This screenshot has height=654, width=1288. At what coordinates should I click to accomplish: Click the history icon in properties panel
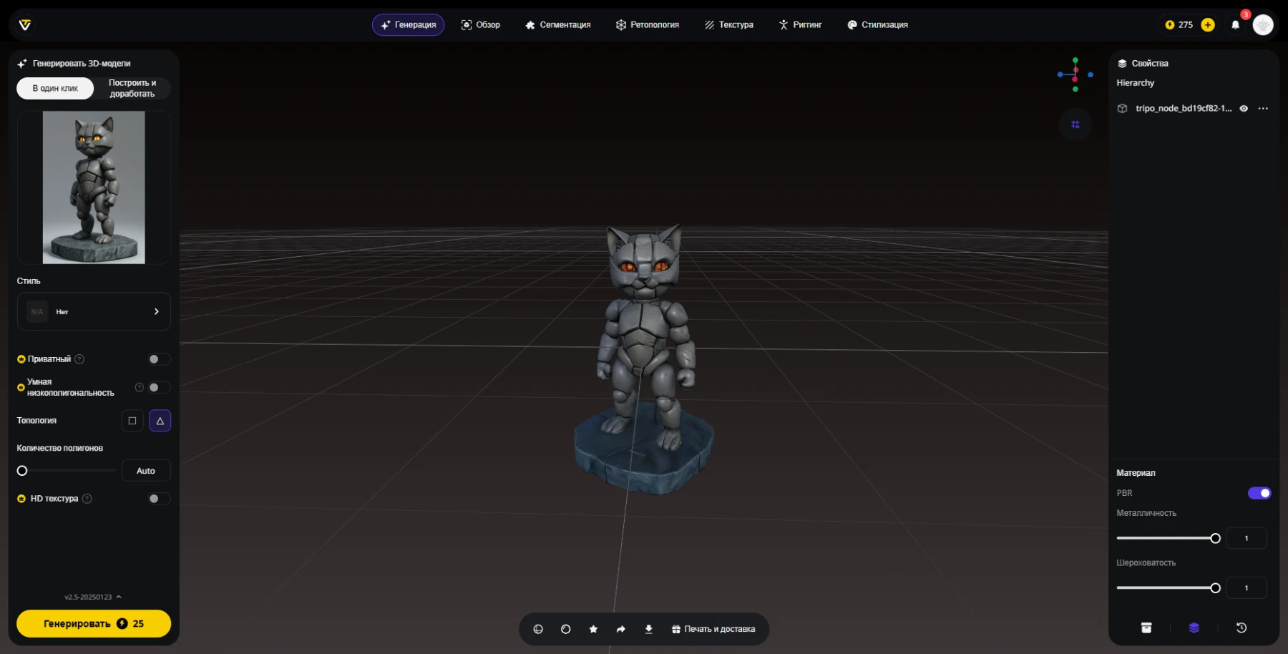pos(1241,628)
